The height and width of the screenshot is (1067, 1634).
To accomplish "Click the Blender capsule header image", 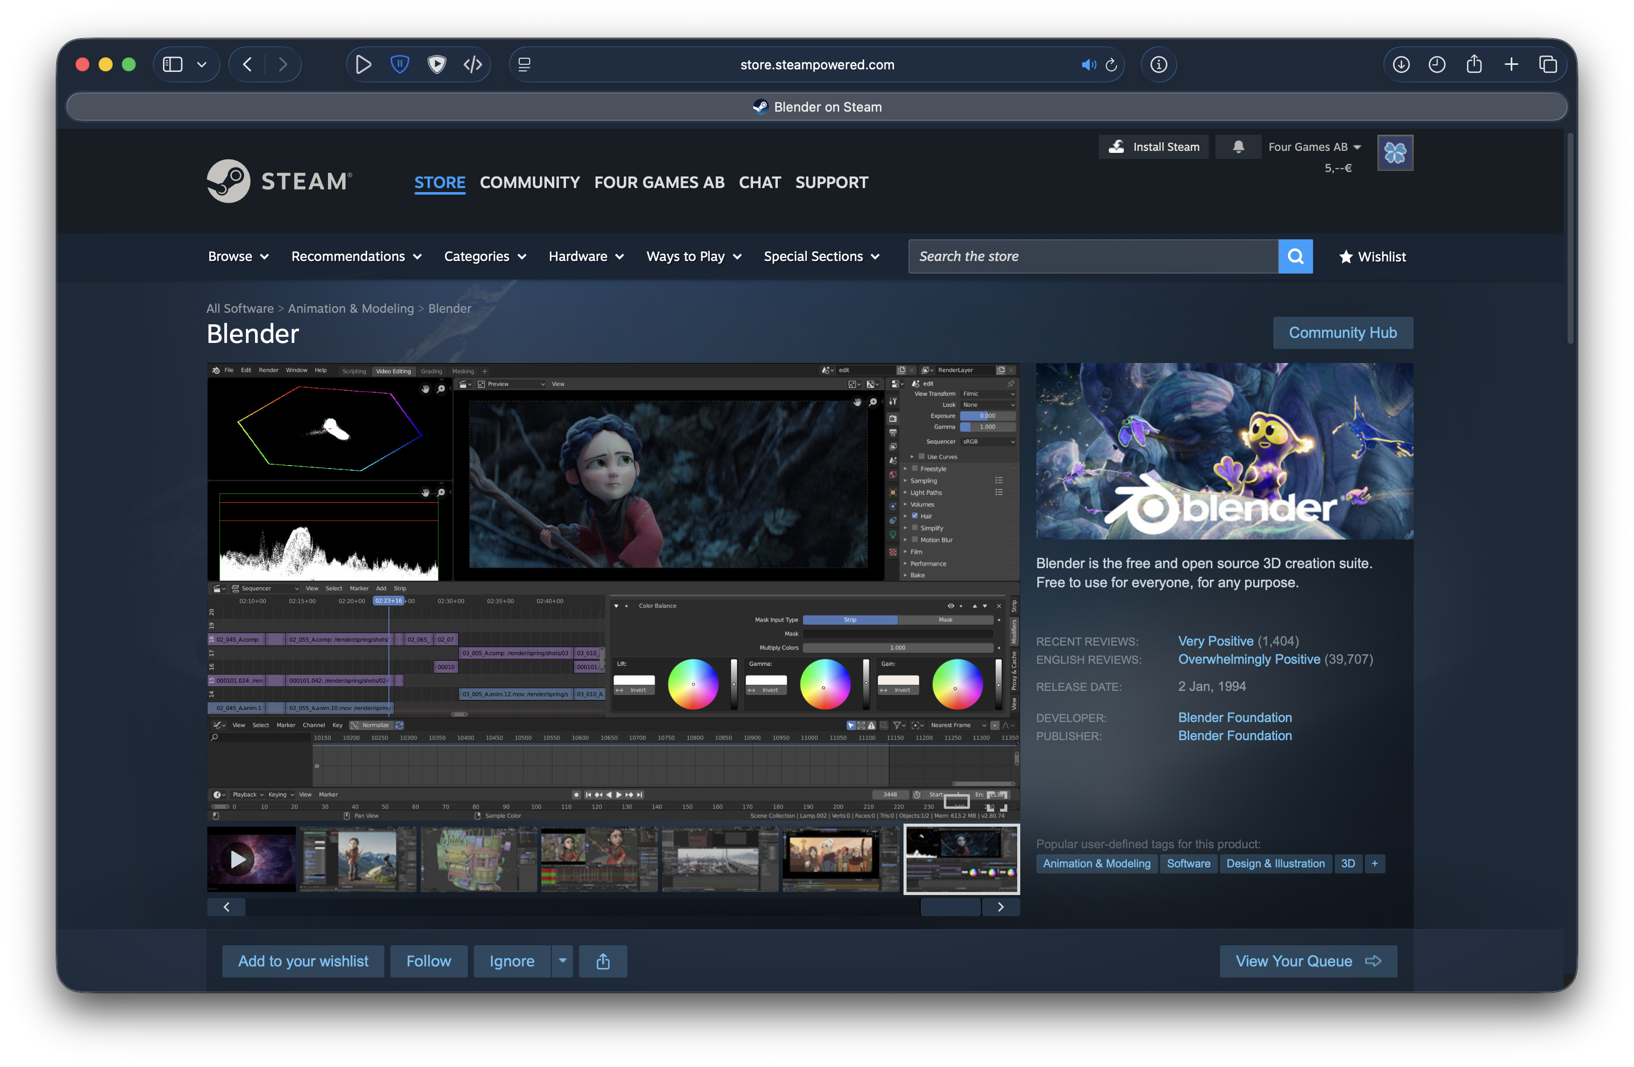I will 1225,452.
